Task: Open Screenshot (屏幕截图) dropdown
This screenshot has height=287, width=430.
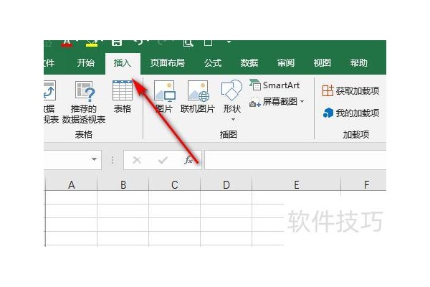Action: point(277,102)
